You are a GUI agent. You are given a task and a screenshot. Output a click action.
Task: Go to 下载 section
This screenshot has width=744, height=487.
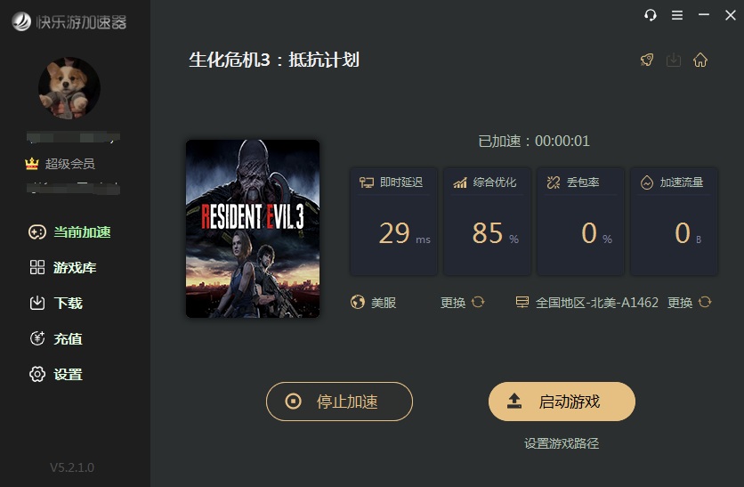(x=56, y=303)
